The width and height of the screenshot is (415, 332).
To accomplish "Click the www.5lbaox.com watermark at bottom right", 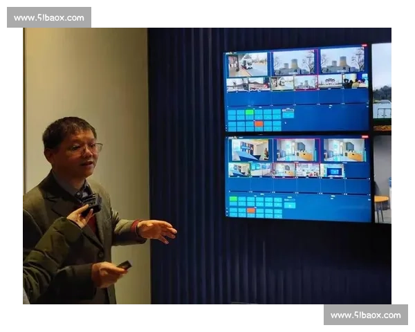I will pyautogui.click(x=365, y=315).
